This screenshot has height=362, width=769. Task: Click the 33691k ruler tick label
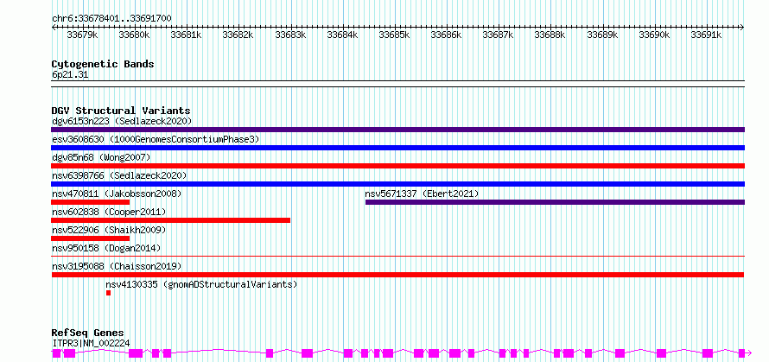point(706,35)
